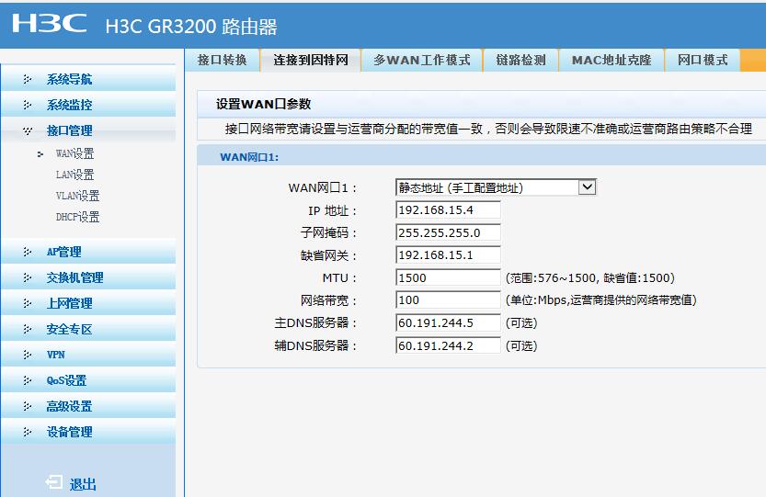
Task: Click the 子网掩码 input field
Action: [x=448, y=232]
